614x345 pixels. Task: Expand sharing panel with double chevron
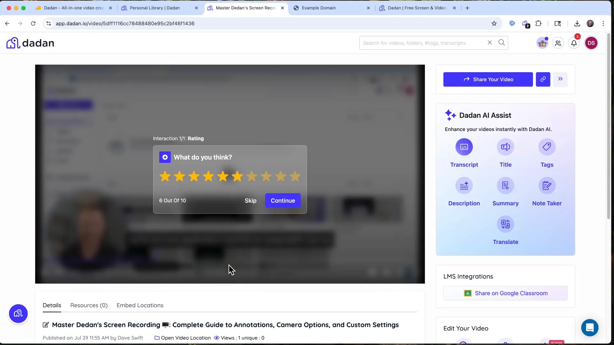pyautogui.click(x=560, y=79)
